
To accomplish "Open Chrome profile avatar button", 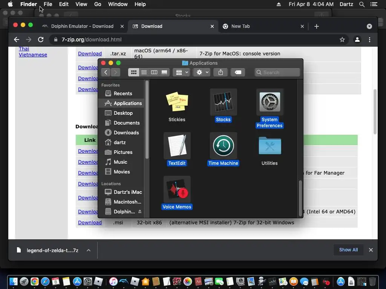I will [357, 40].
